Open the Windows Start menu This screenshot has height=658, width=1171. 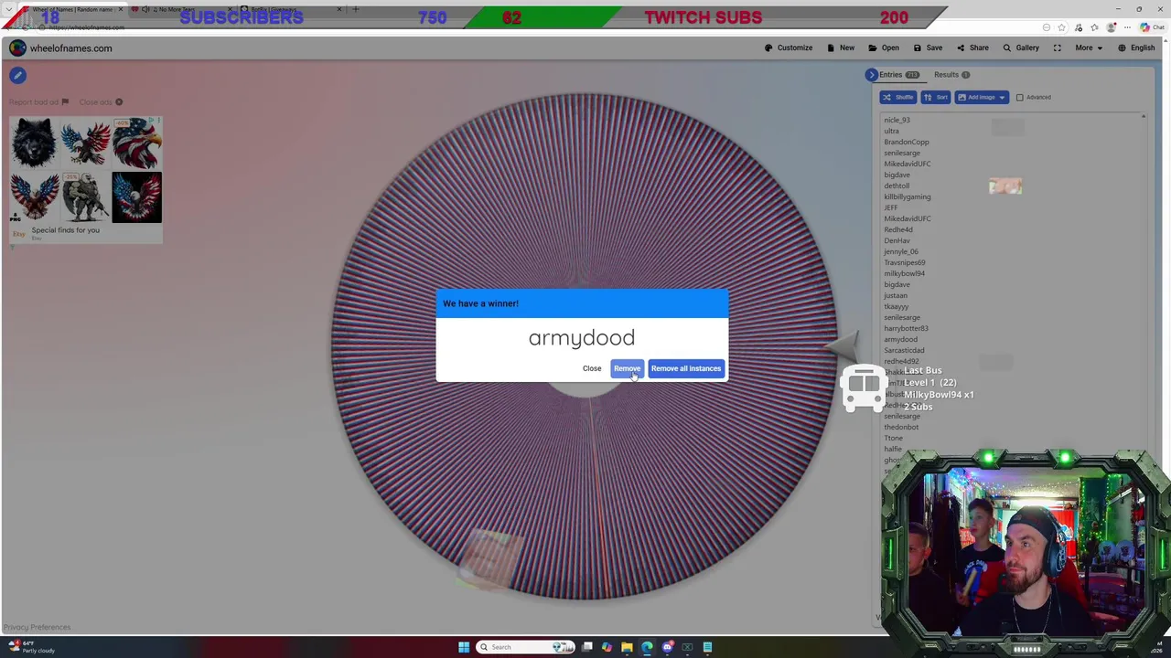[464, 647]
